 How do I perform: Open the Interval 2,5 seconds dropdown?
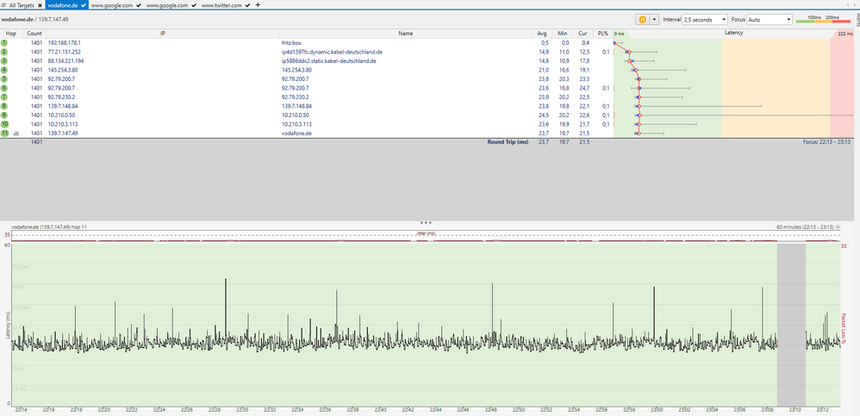tap(704, 19)
